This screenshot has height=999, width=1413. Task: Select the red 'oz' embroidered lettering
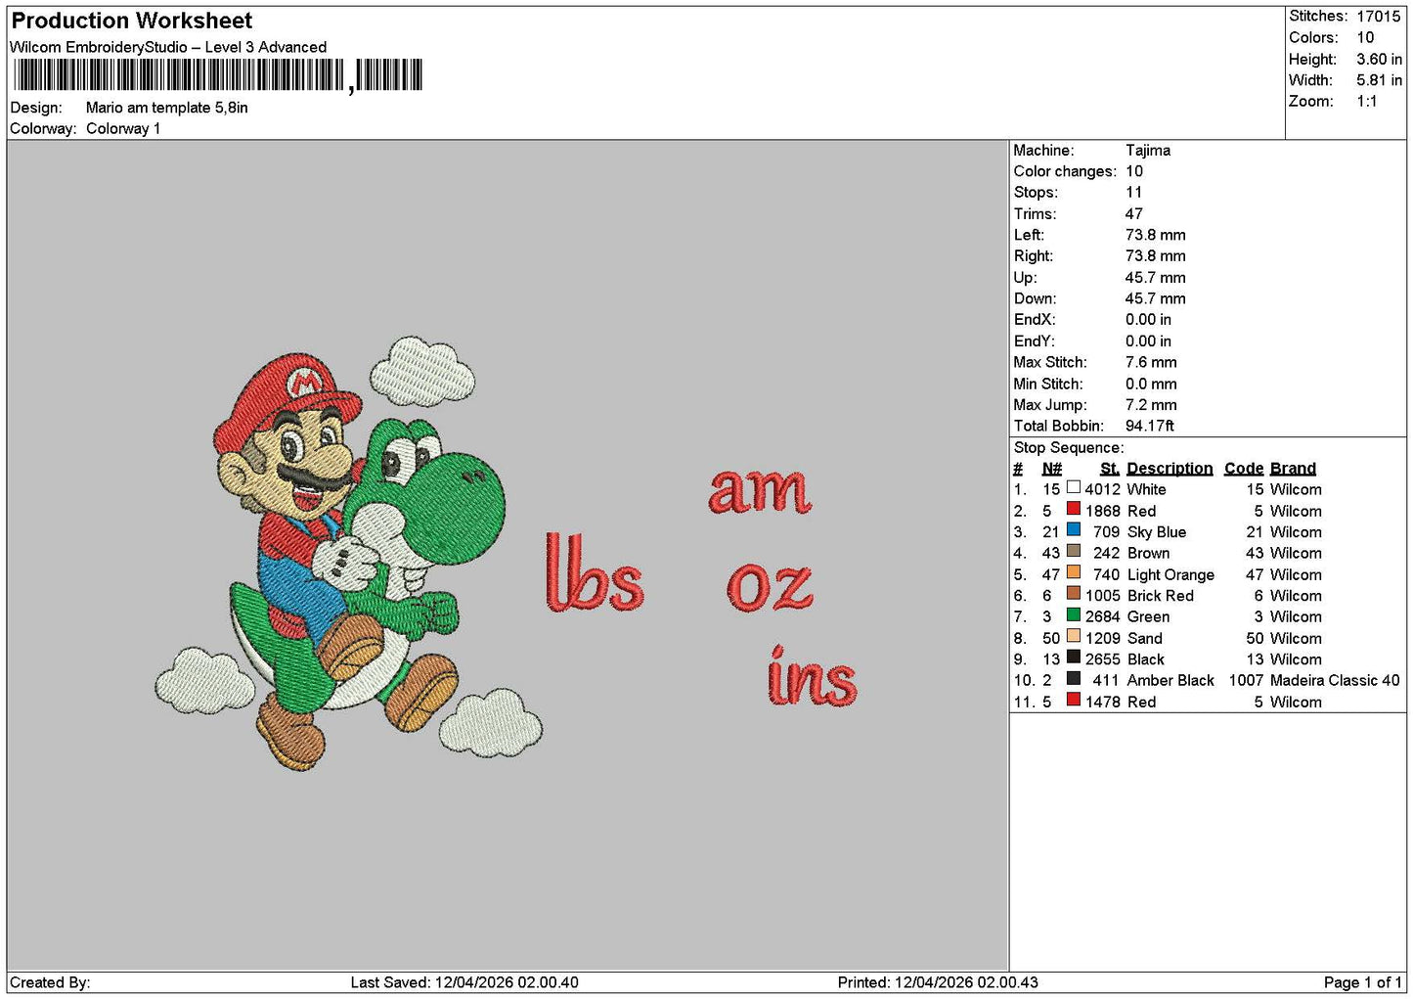[770, 587]
